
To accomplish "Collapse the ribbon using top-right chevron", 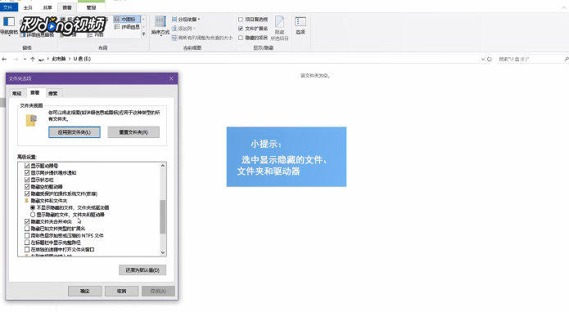I will [565, 7].
